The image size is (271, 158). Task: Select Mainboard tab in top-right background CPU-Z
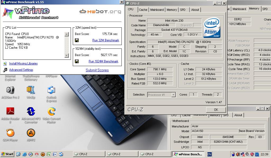239,9
